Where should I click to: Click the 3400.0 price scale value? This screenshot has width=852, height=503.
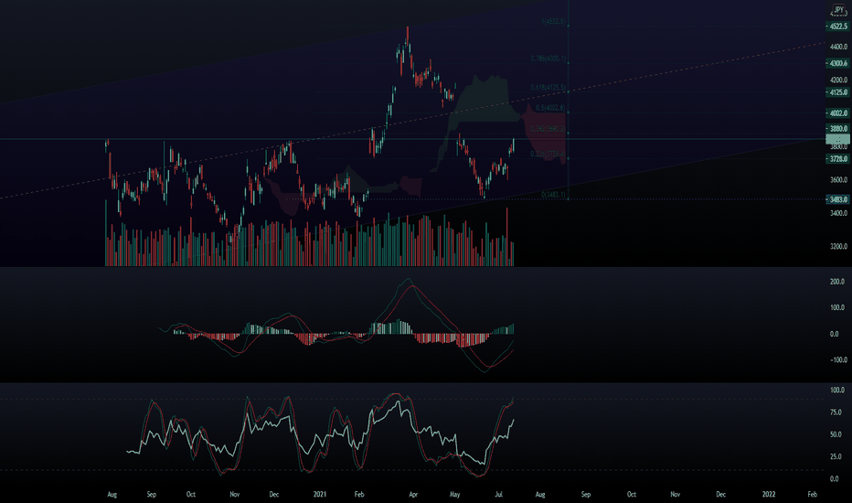pos(838,213)
